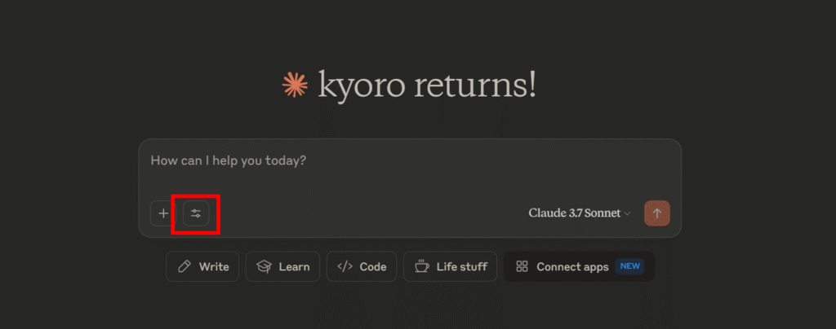Click the orange Claude starburst logo

tap(296, 85)
